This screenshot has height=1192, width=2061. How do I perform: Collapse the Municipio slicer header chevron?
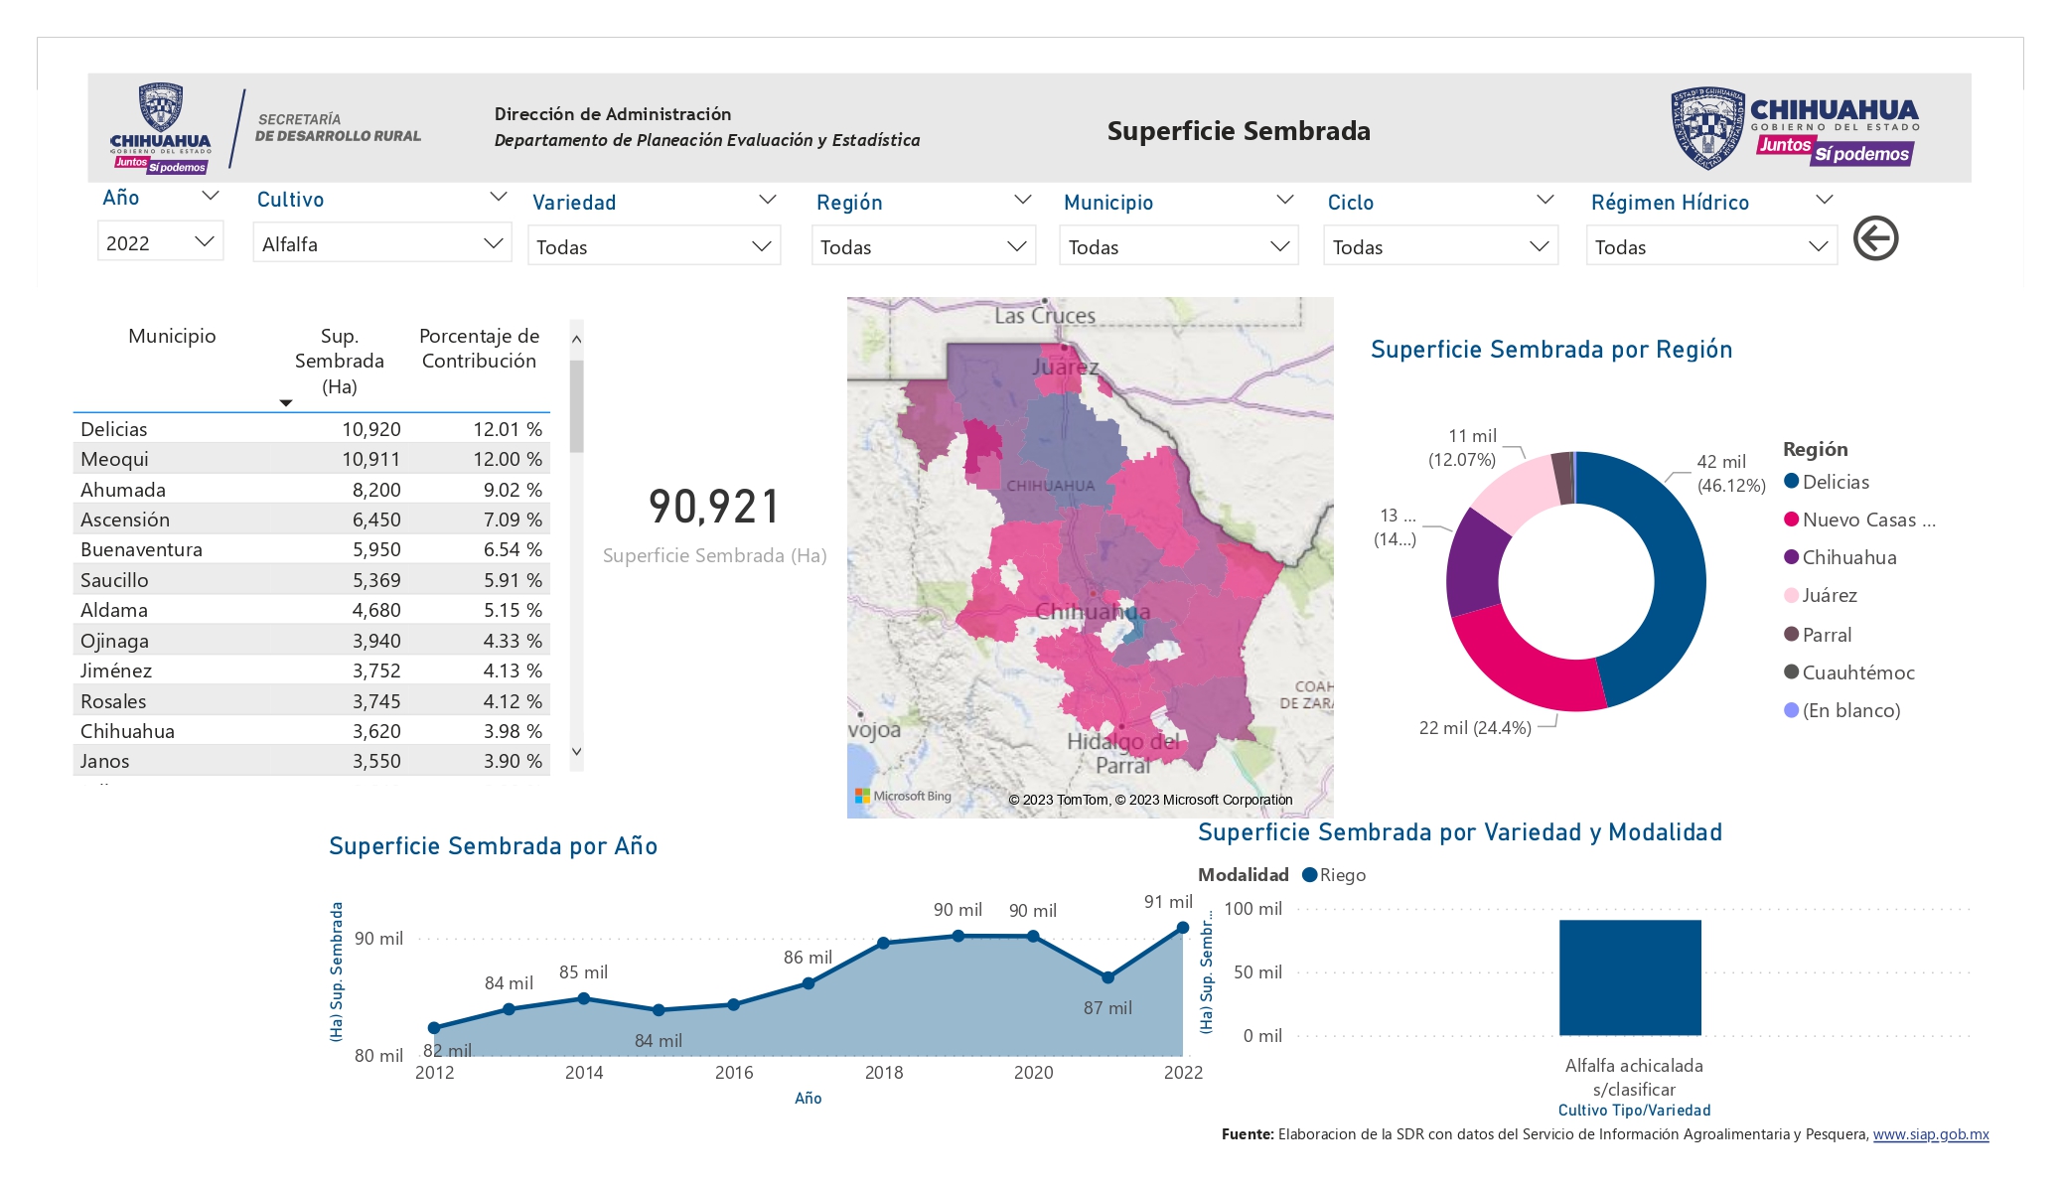pyautogui.click(x=1284, y=200)
